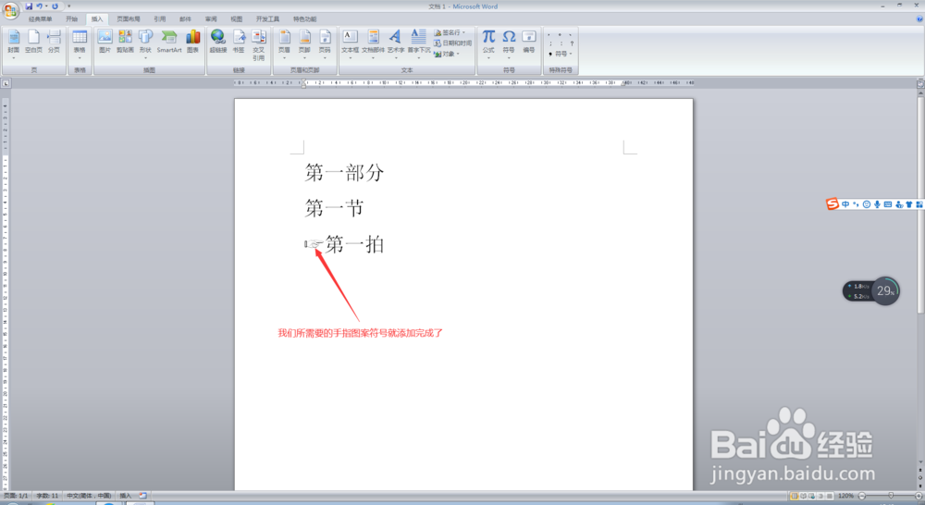Open the 特色功能 tab
Screen dimensions: 925x505
coord(304,18)
